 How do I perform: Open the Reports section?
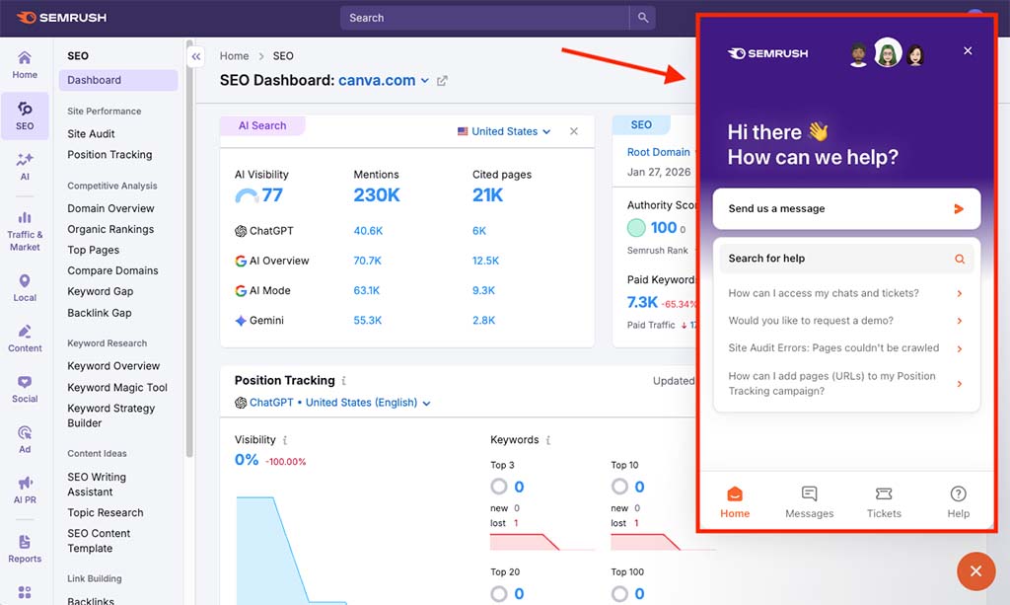(25, 548)
